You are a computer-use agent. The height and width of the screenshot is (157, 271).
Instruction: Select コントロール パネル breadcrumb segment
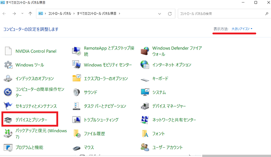click(x=60, y=13)
